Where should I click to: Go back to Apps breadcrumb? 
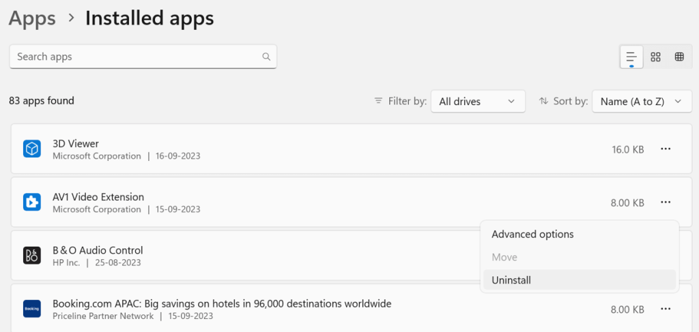coord(32,18)
